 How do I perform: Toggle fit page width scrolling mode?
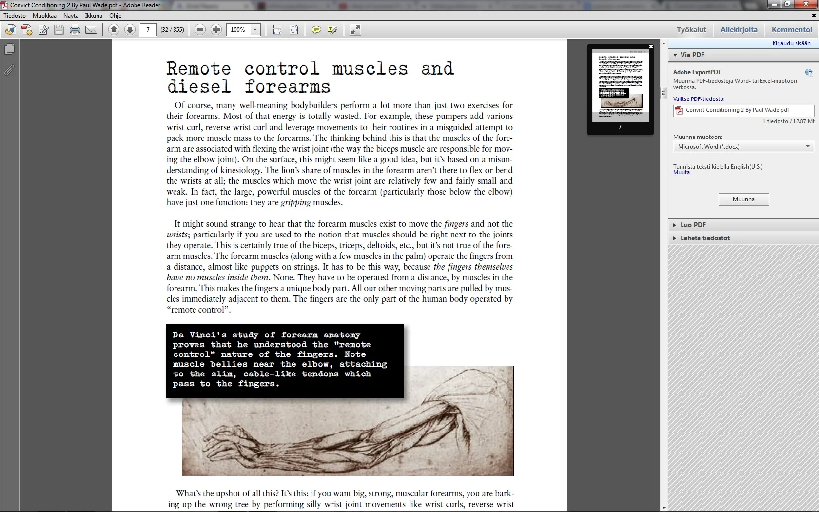[x=277, y=30]
